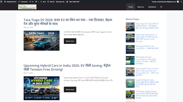Open sidebar Upcoming EV Cars Top Launches
The width and height of the screenshot is (183, 102).
click(x=147, y=72)
